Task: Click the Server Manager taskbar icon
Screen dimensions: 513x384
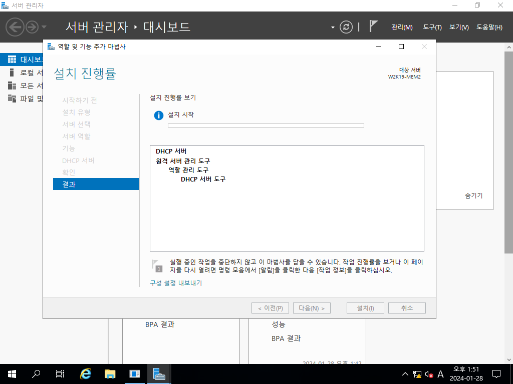Action: tap(159, 374)
